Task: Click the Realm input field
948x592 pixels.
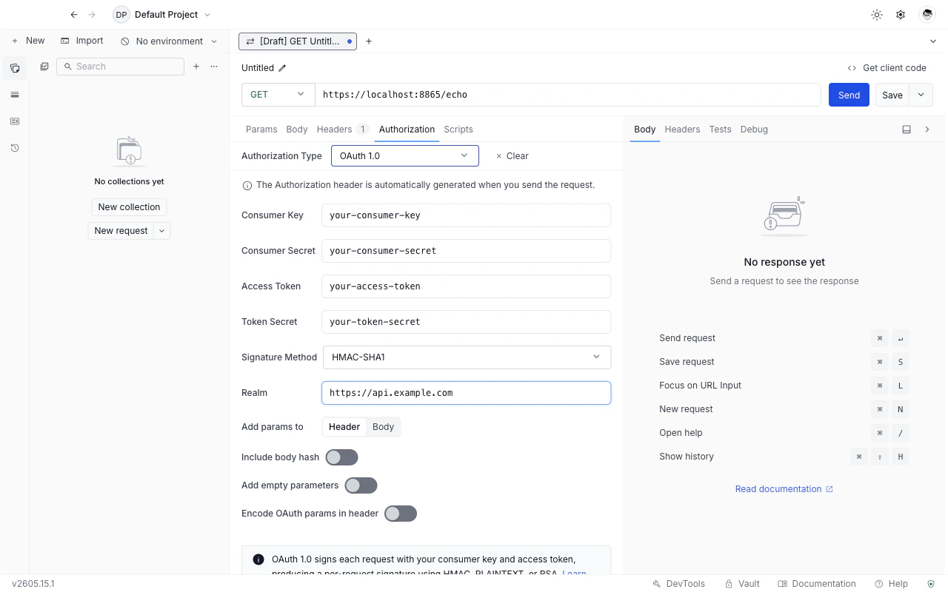Action: point(467,393)
